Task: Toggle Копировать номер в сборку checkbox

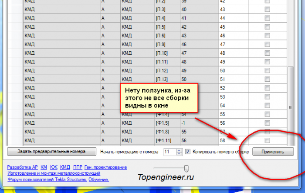Action: point(188,152)
